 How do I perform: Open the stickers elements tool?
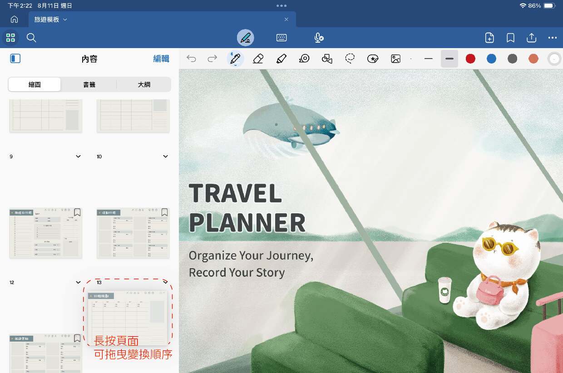373,59
